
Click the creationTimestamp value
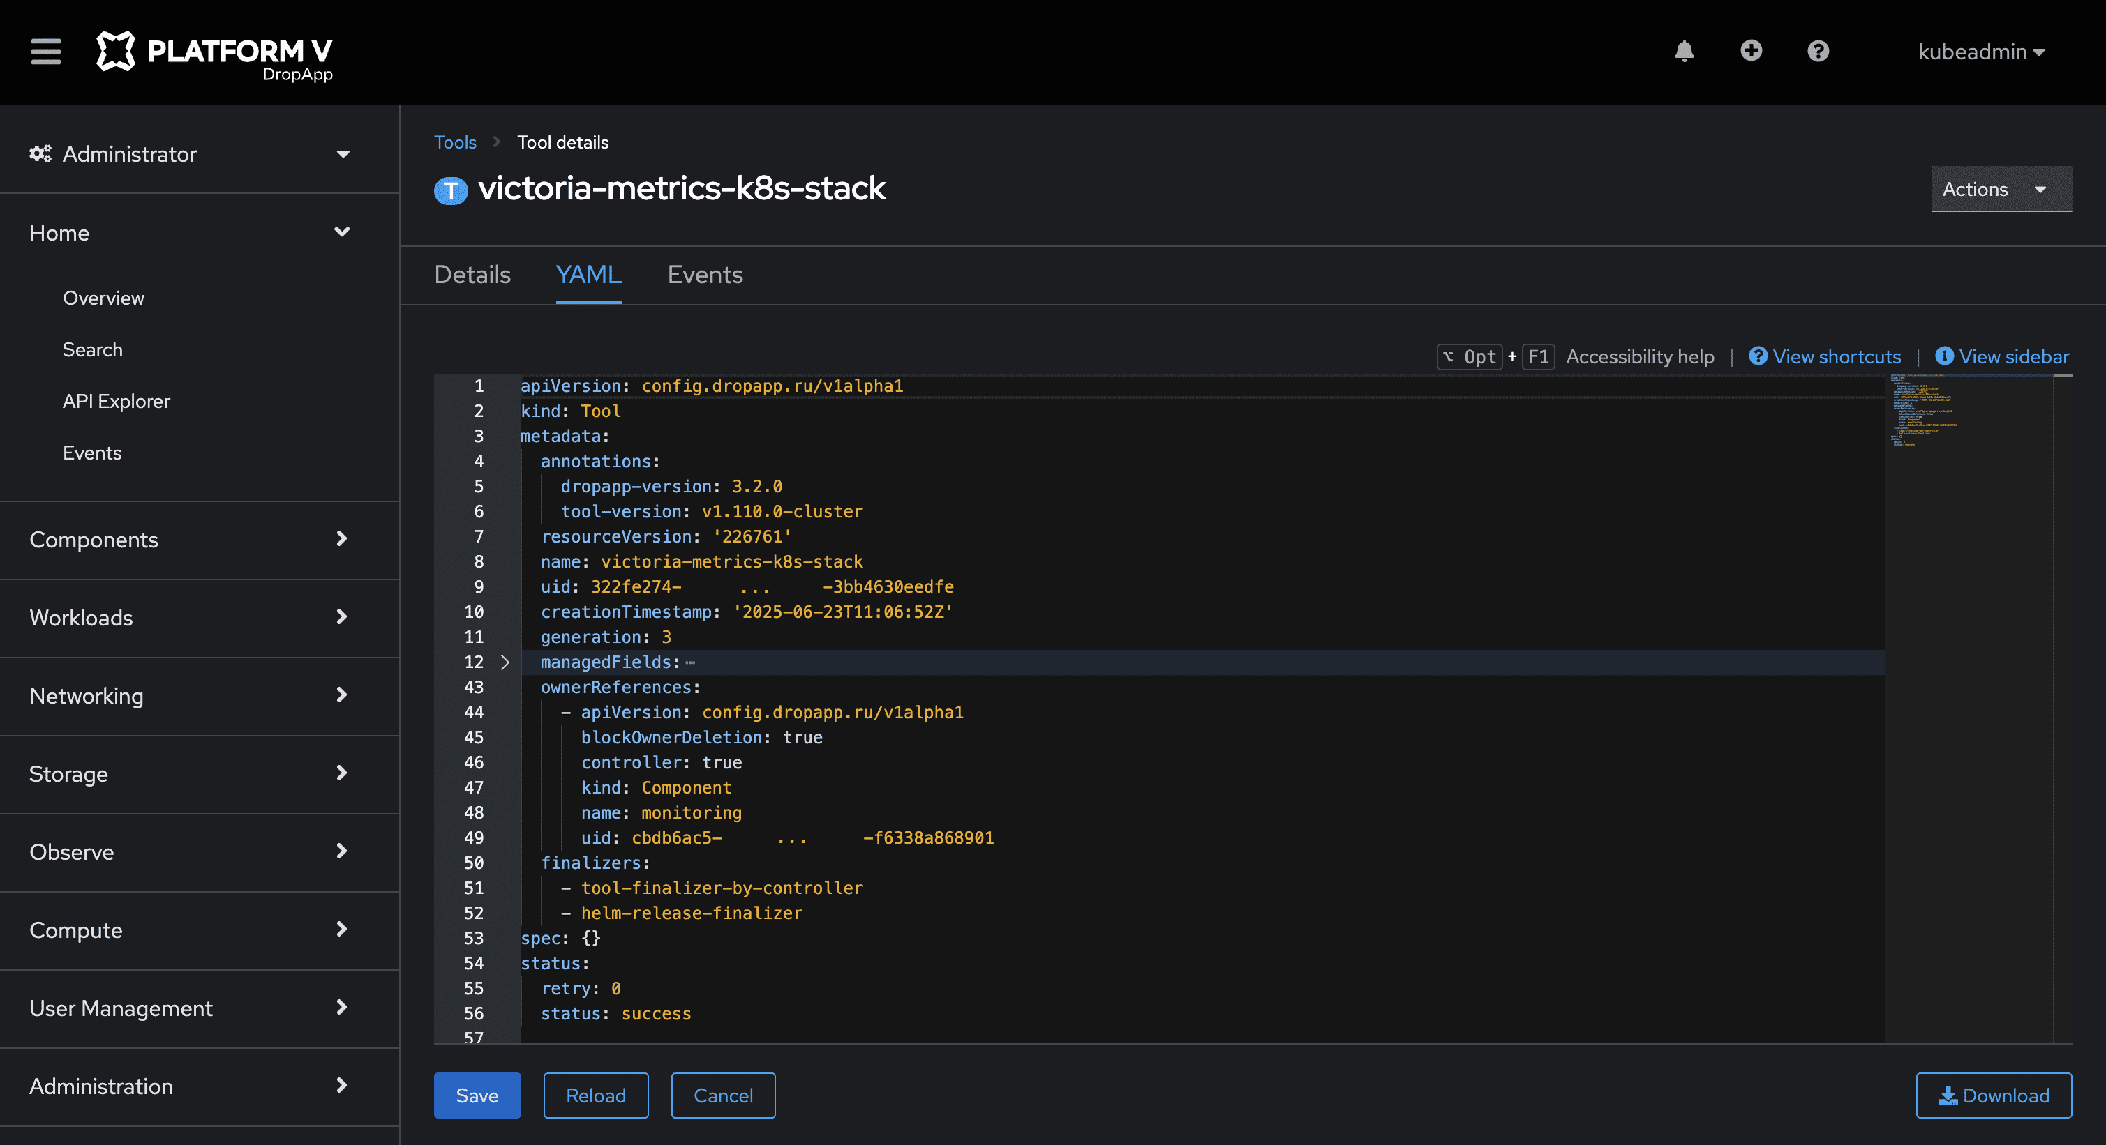[843, 612]
